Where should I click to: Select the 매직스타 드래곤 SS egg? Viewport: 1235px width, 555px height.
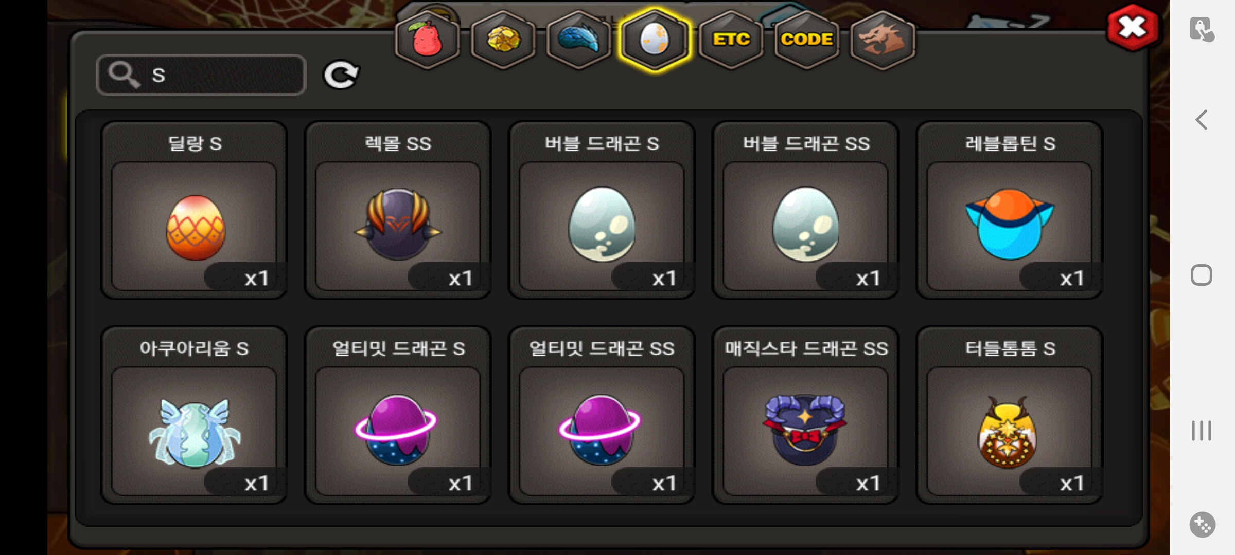click(806, 415)
